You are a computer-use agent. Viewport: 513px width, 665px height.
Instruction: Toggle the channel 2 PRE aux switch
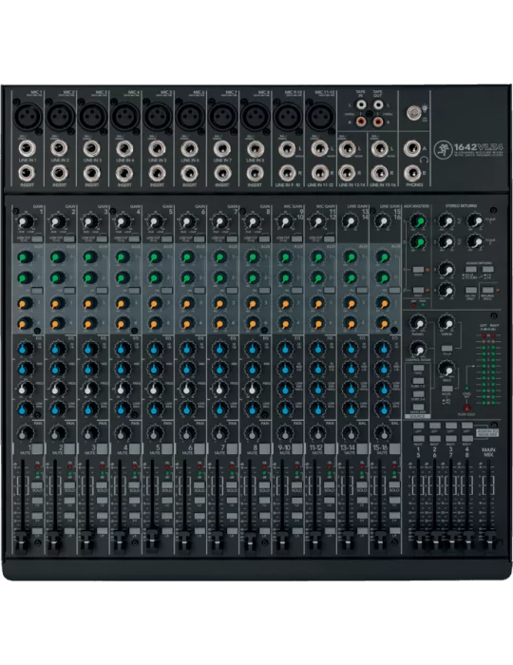69,291
